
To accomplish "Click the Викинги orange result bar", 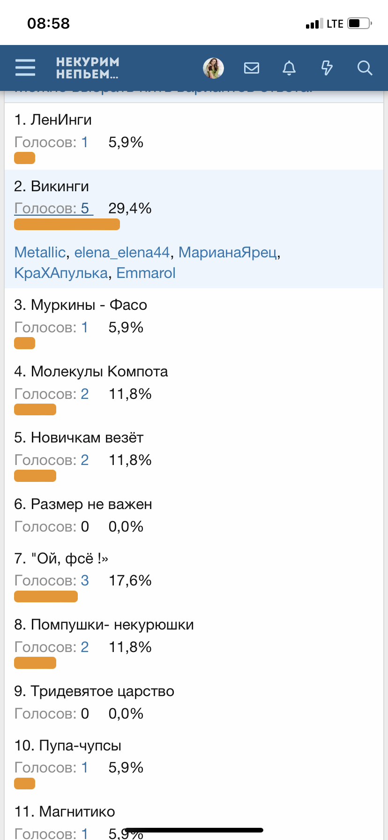I will point(67,225).
